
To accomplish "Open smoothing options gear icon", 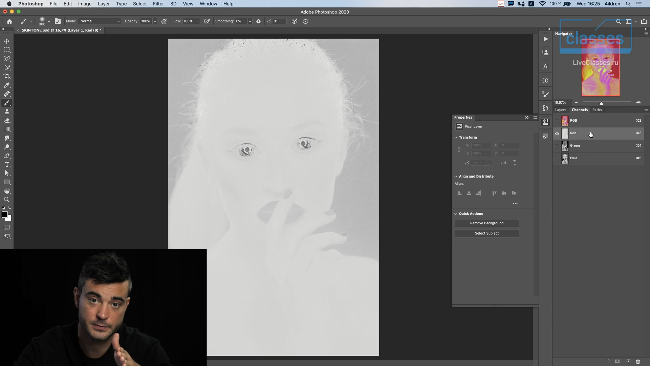I will point(259,21).
